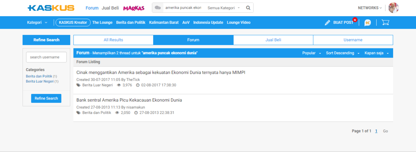Click Berita Luar Negeri tag on first thread
The image size is (416, 152).
(x=97, y=85)
